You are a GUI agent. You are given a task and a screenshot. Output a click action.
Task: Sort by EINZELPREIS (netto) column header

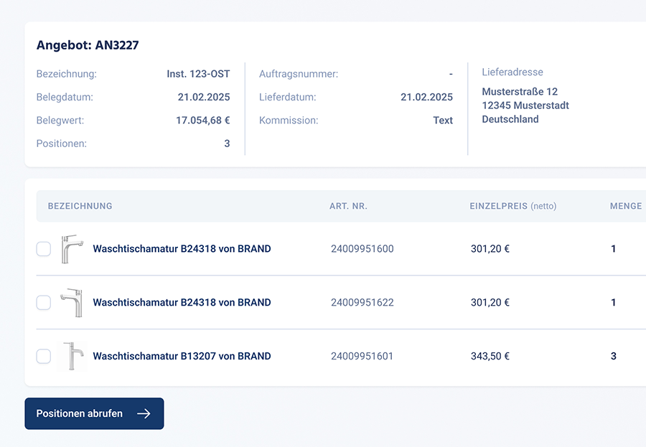click(x=512, y=206)
